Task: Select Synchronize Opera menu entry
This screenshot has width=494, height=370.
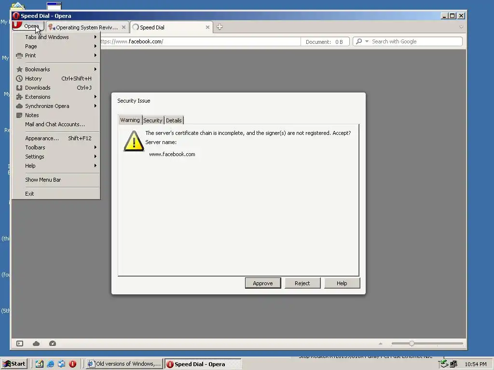Action: (56, 106)
